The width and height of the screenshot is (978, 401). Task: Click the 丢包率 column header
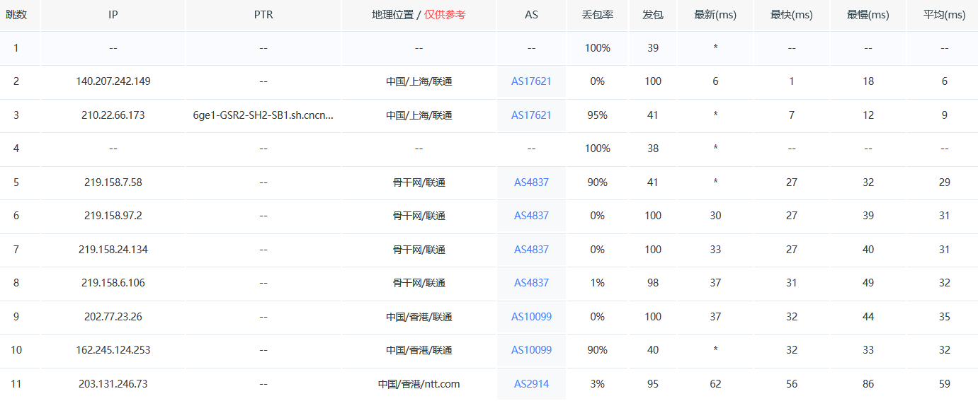597,15
